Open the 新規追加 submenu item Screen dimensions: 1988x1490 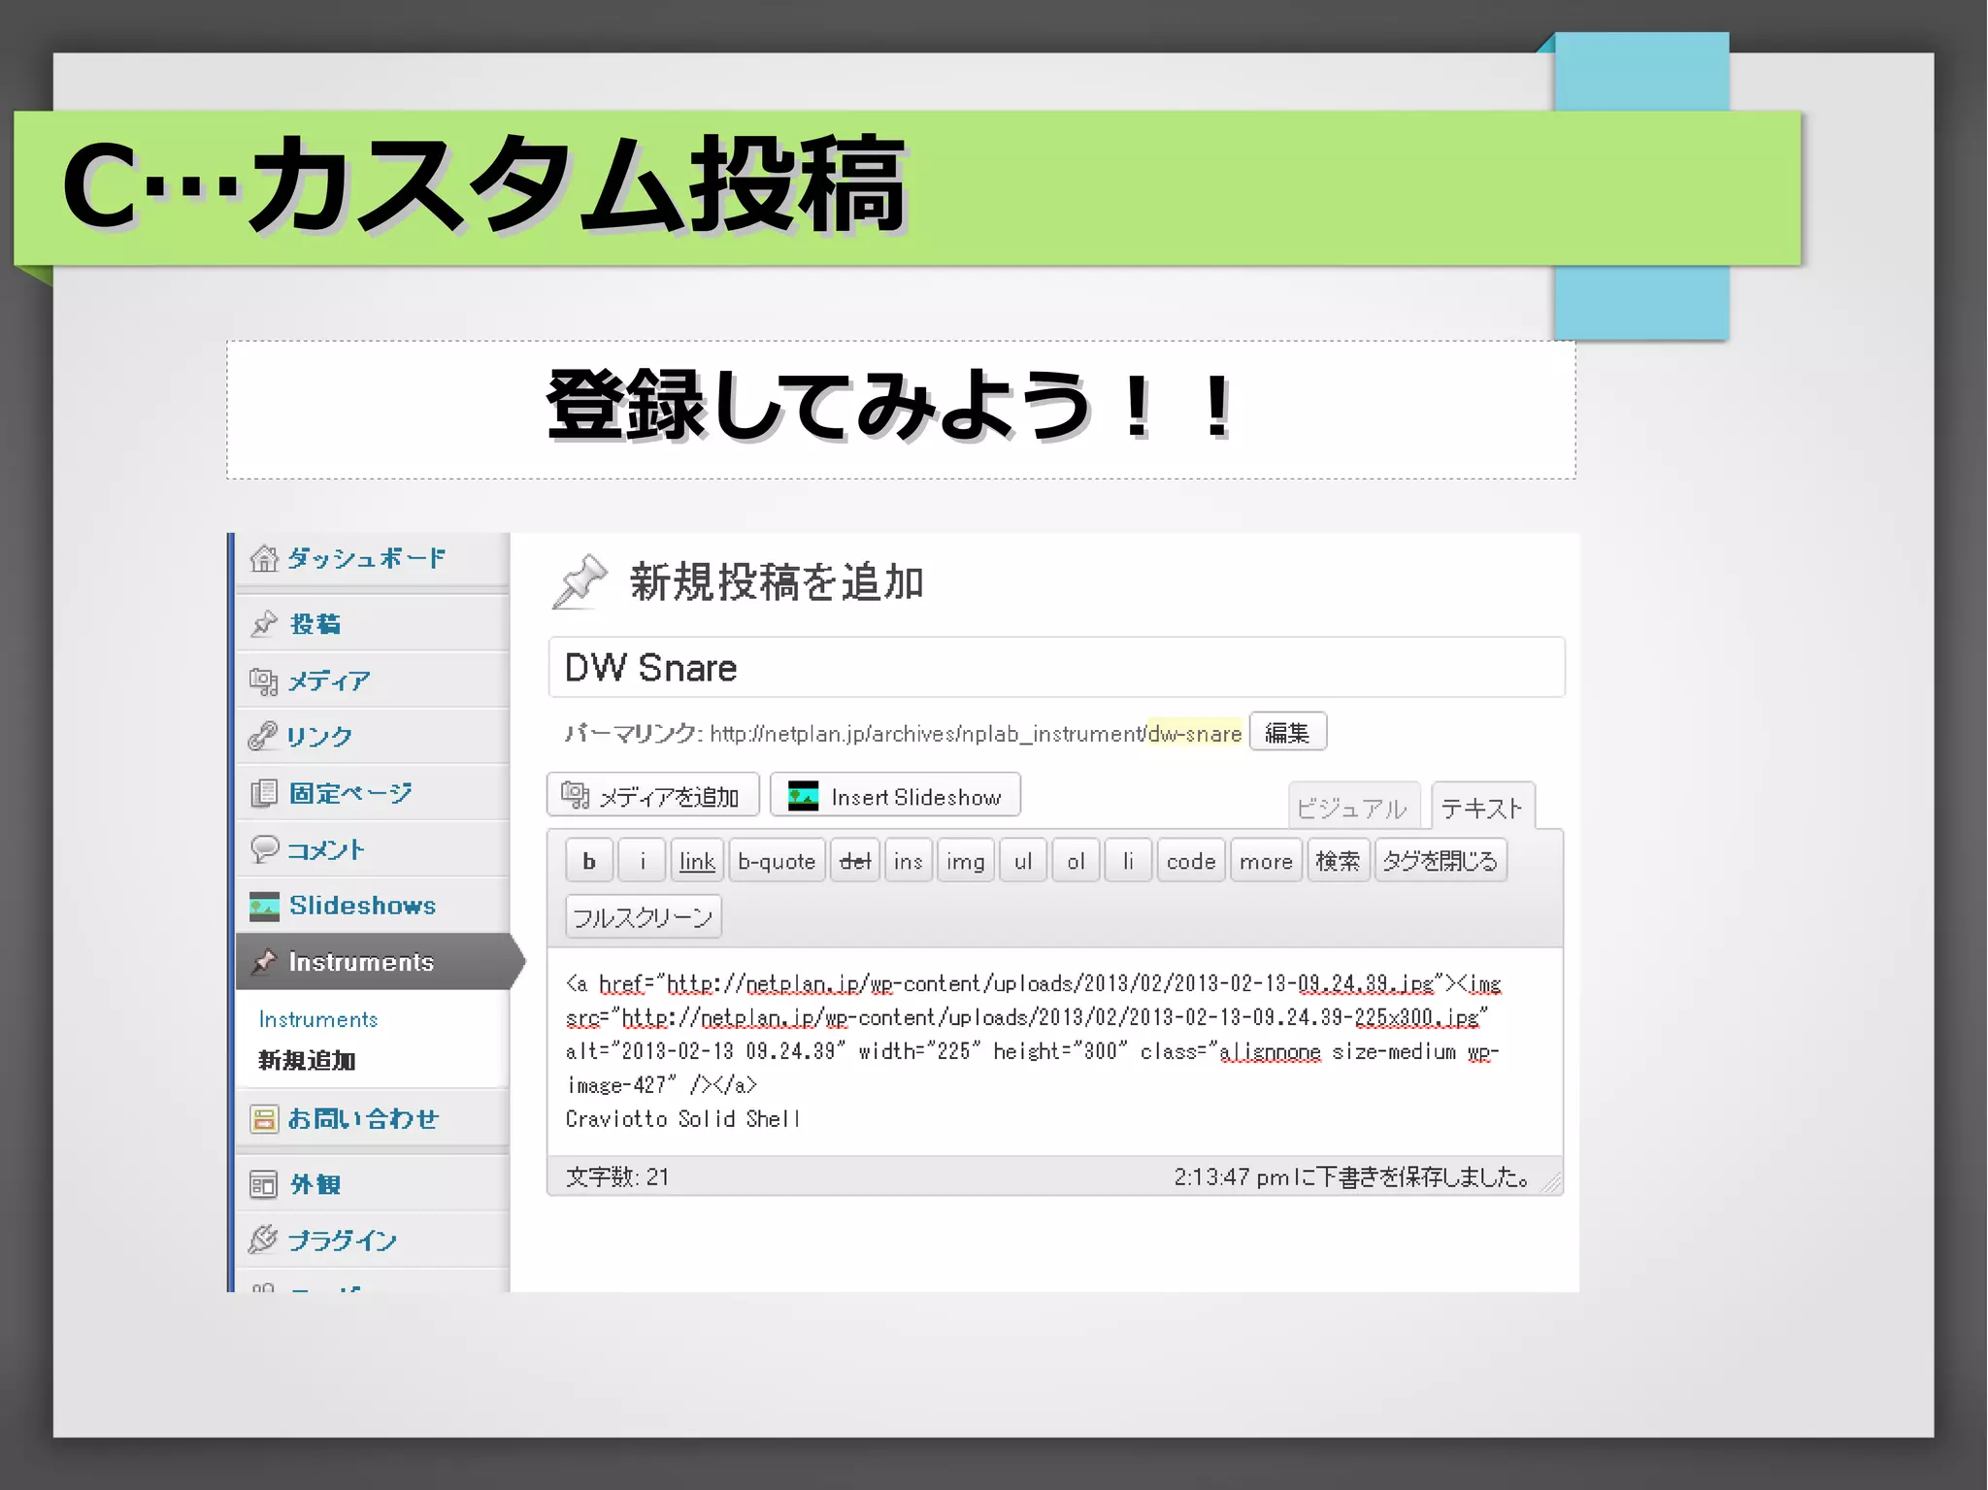(x=307, y=1061)
